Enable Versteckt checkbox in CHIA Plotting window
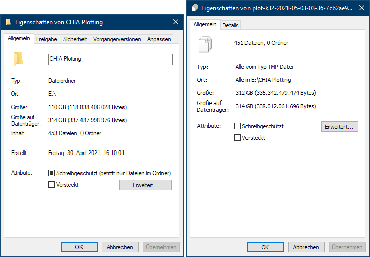Screen dimensions: 370x257 [51, 184]
